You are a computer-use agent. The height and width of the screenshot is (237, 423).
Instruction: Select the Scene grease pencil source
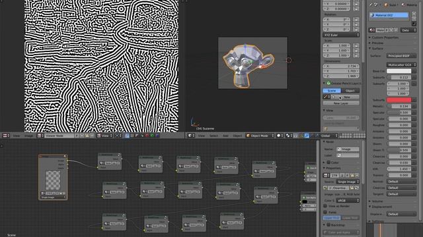[x=332, y=91]
